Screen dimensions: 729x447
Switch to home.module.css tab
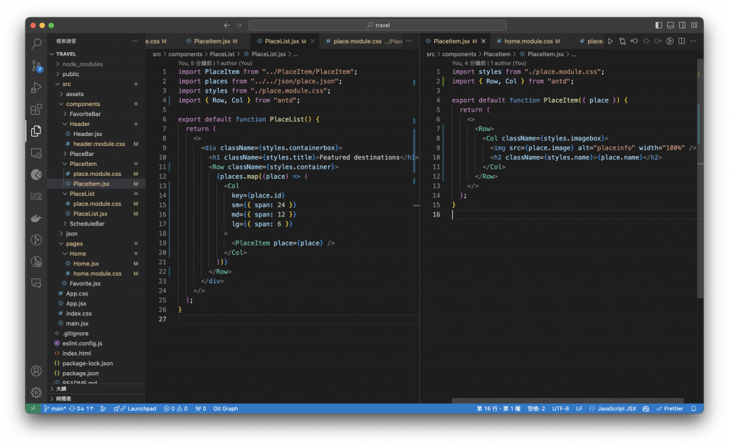tap(529, 41)
